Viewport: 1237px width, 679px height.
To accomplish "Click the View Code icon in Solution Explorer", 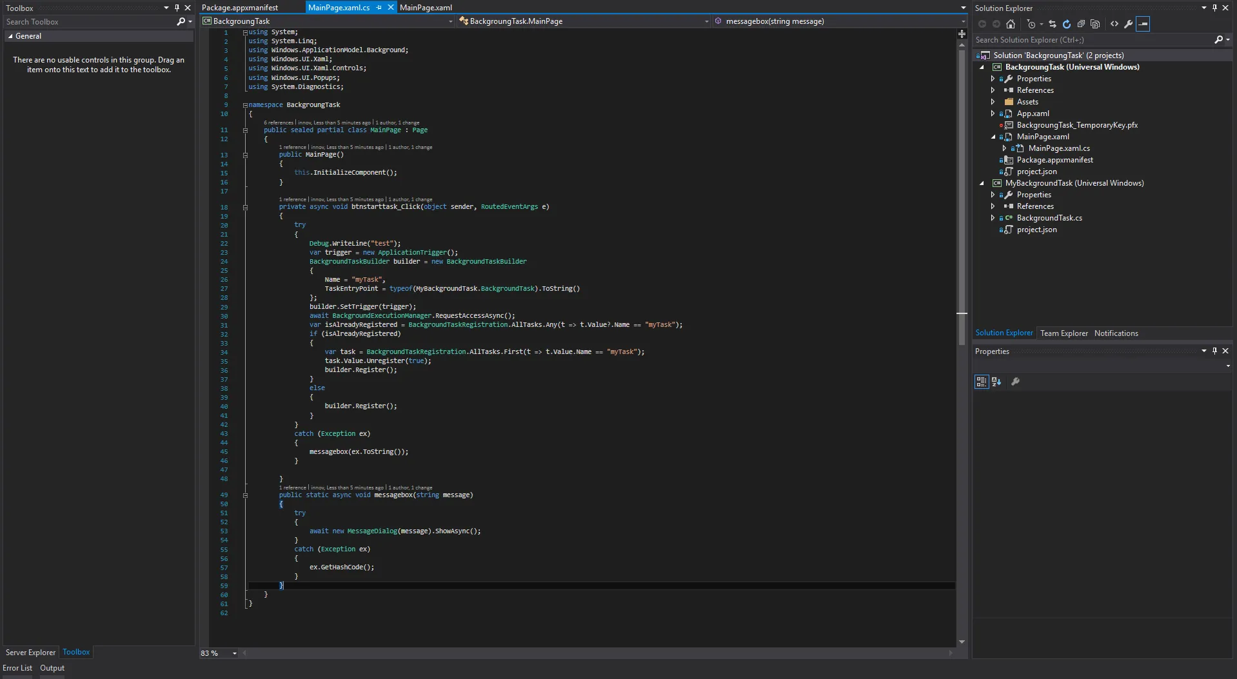I will [1114, 24].
